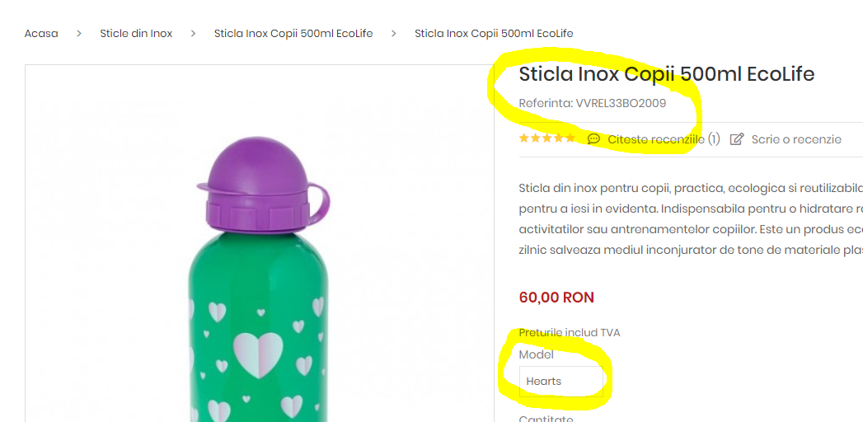Open the Model dropdown showing Hearts
Viewport: 863px width, 422px height.
[560, 382]
